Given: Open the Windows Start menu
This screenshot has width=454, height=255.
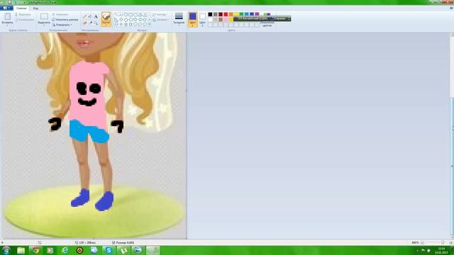Looking at the screenshot, I should point(6,250).
